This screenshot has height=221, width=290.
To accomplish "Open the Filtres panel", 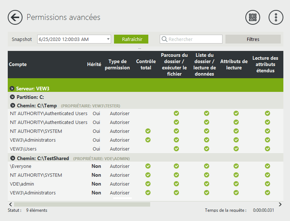I will (x=253, y=39).
